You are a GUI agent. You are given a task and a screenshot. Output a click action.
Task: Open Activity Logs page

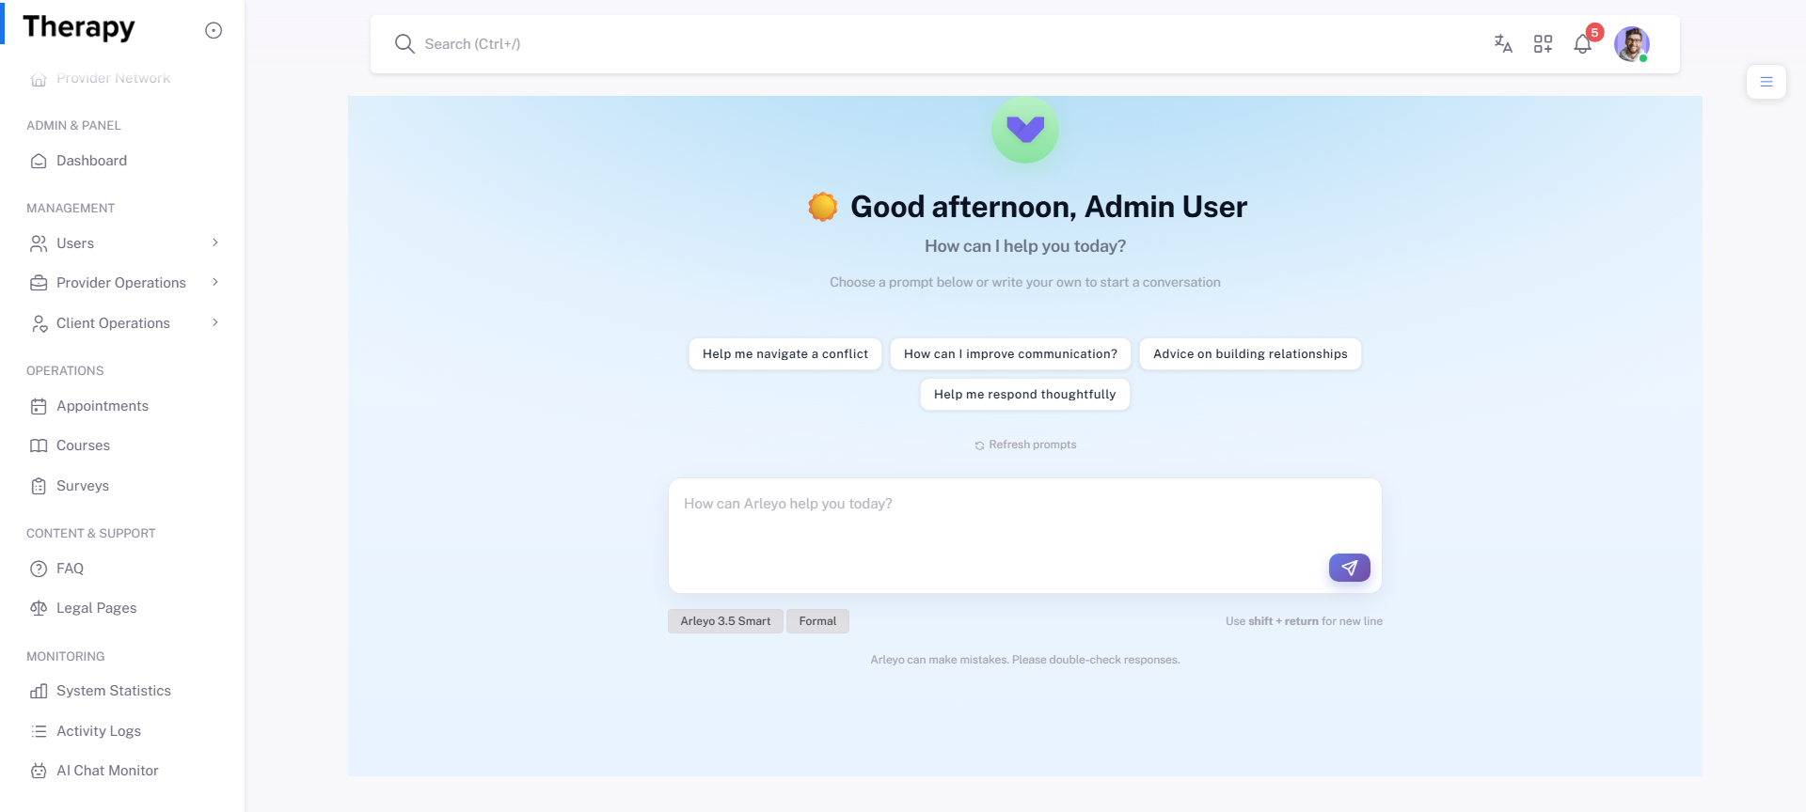122,731
